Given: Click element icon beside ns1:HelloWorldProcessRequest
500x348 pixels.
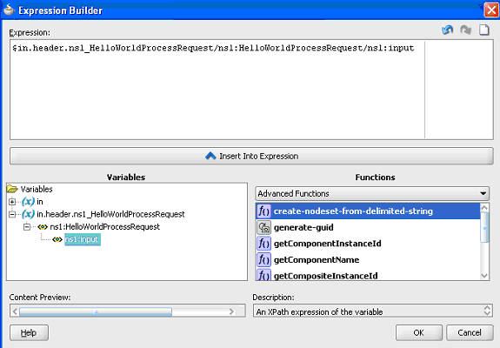Looking at the screenshot, I should click(x=43, y=227).
